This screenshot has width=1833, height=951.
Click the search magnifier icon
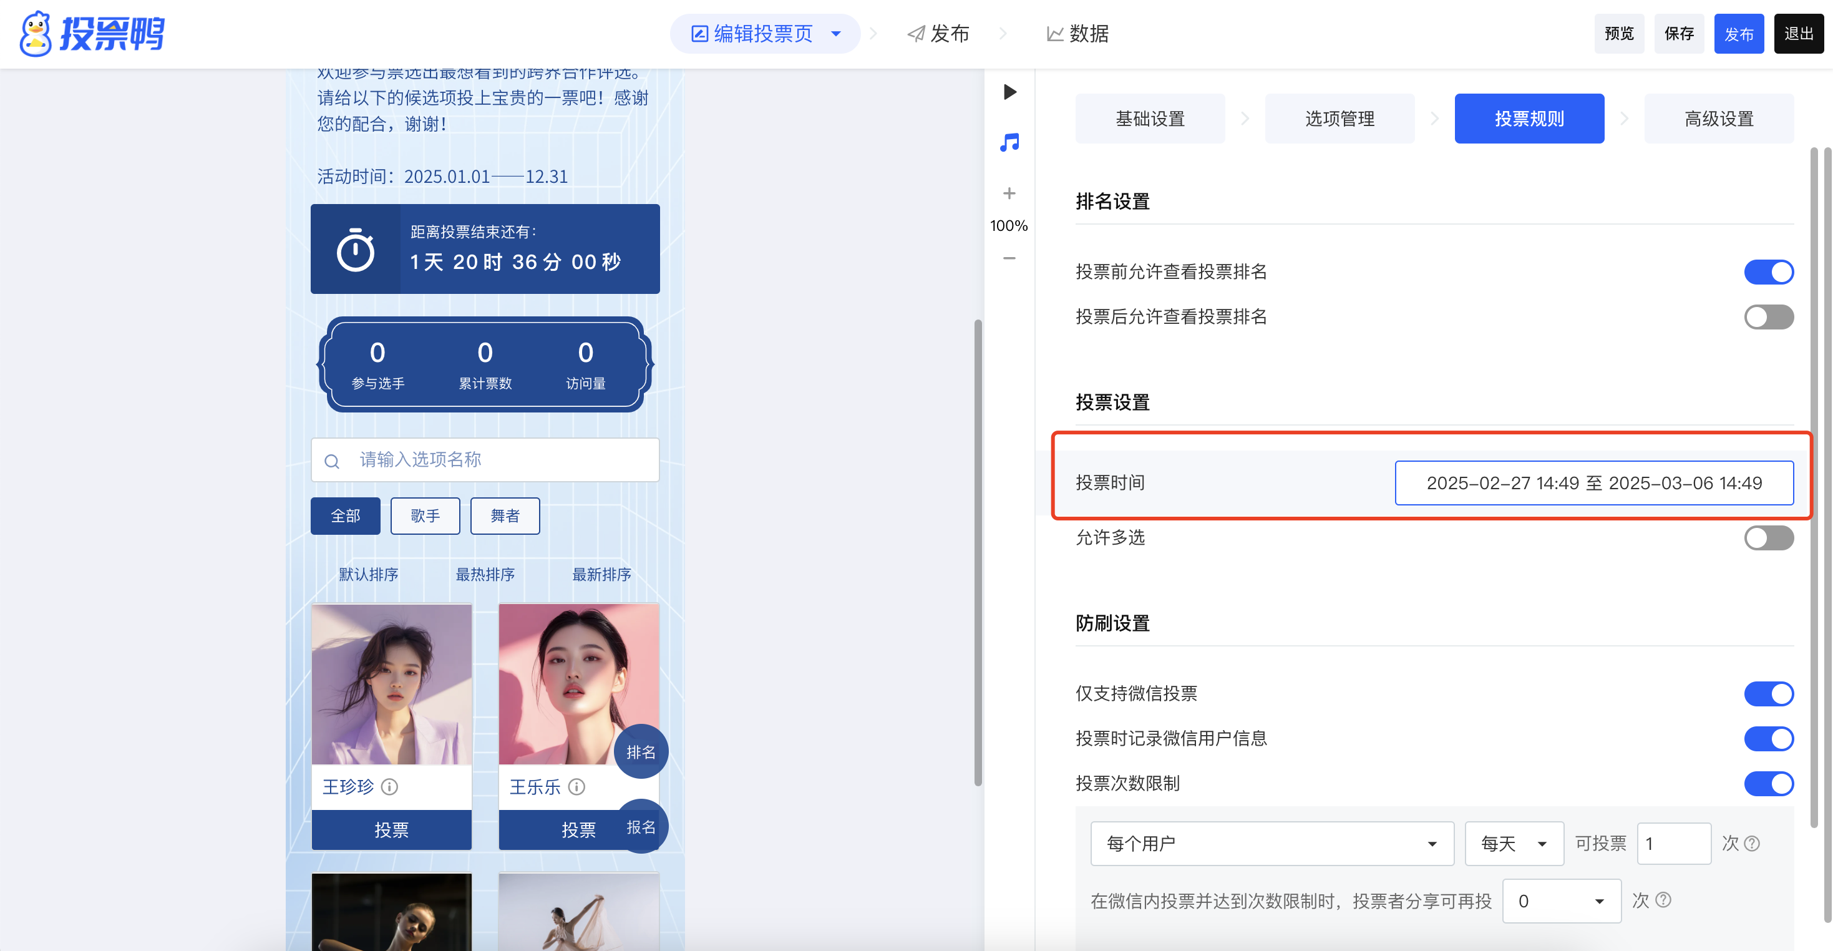tap(331, 461)
